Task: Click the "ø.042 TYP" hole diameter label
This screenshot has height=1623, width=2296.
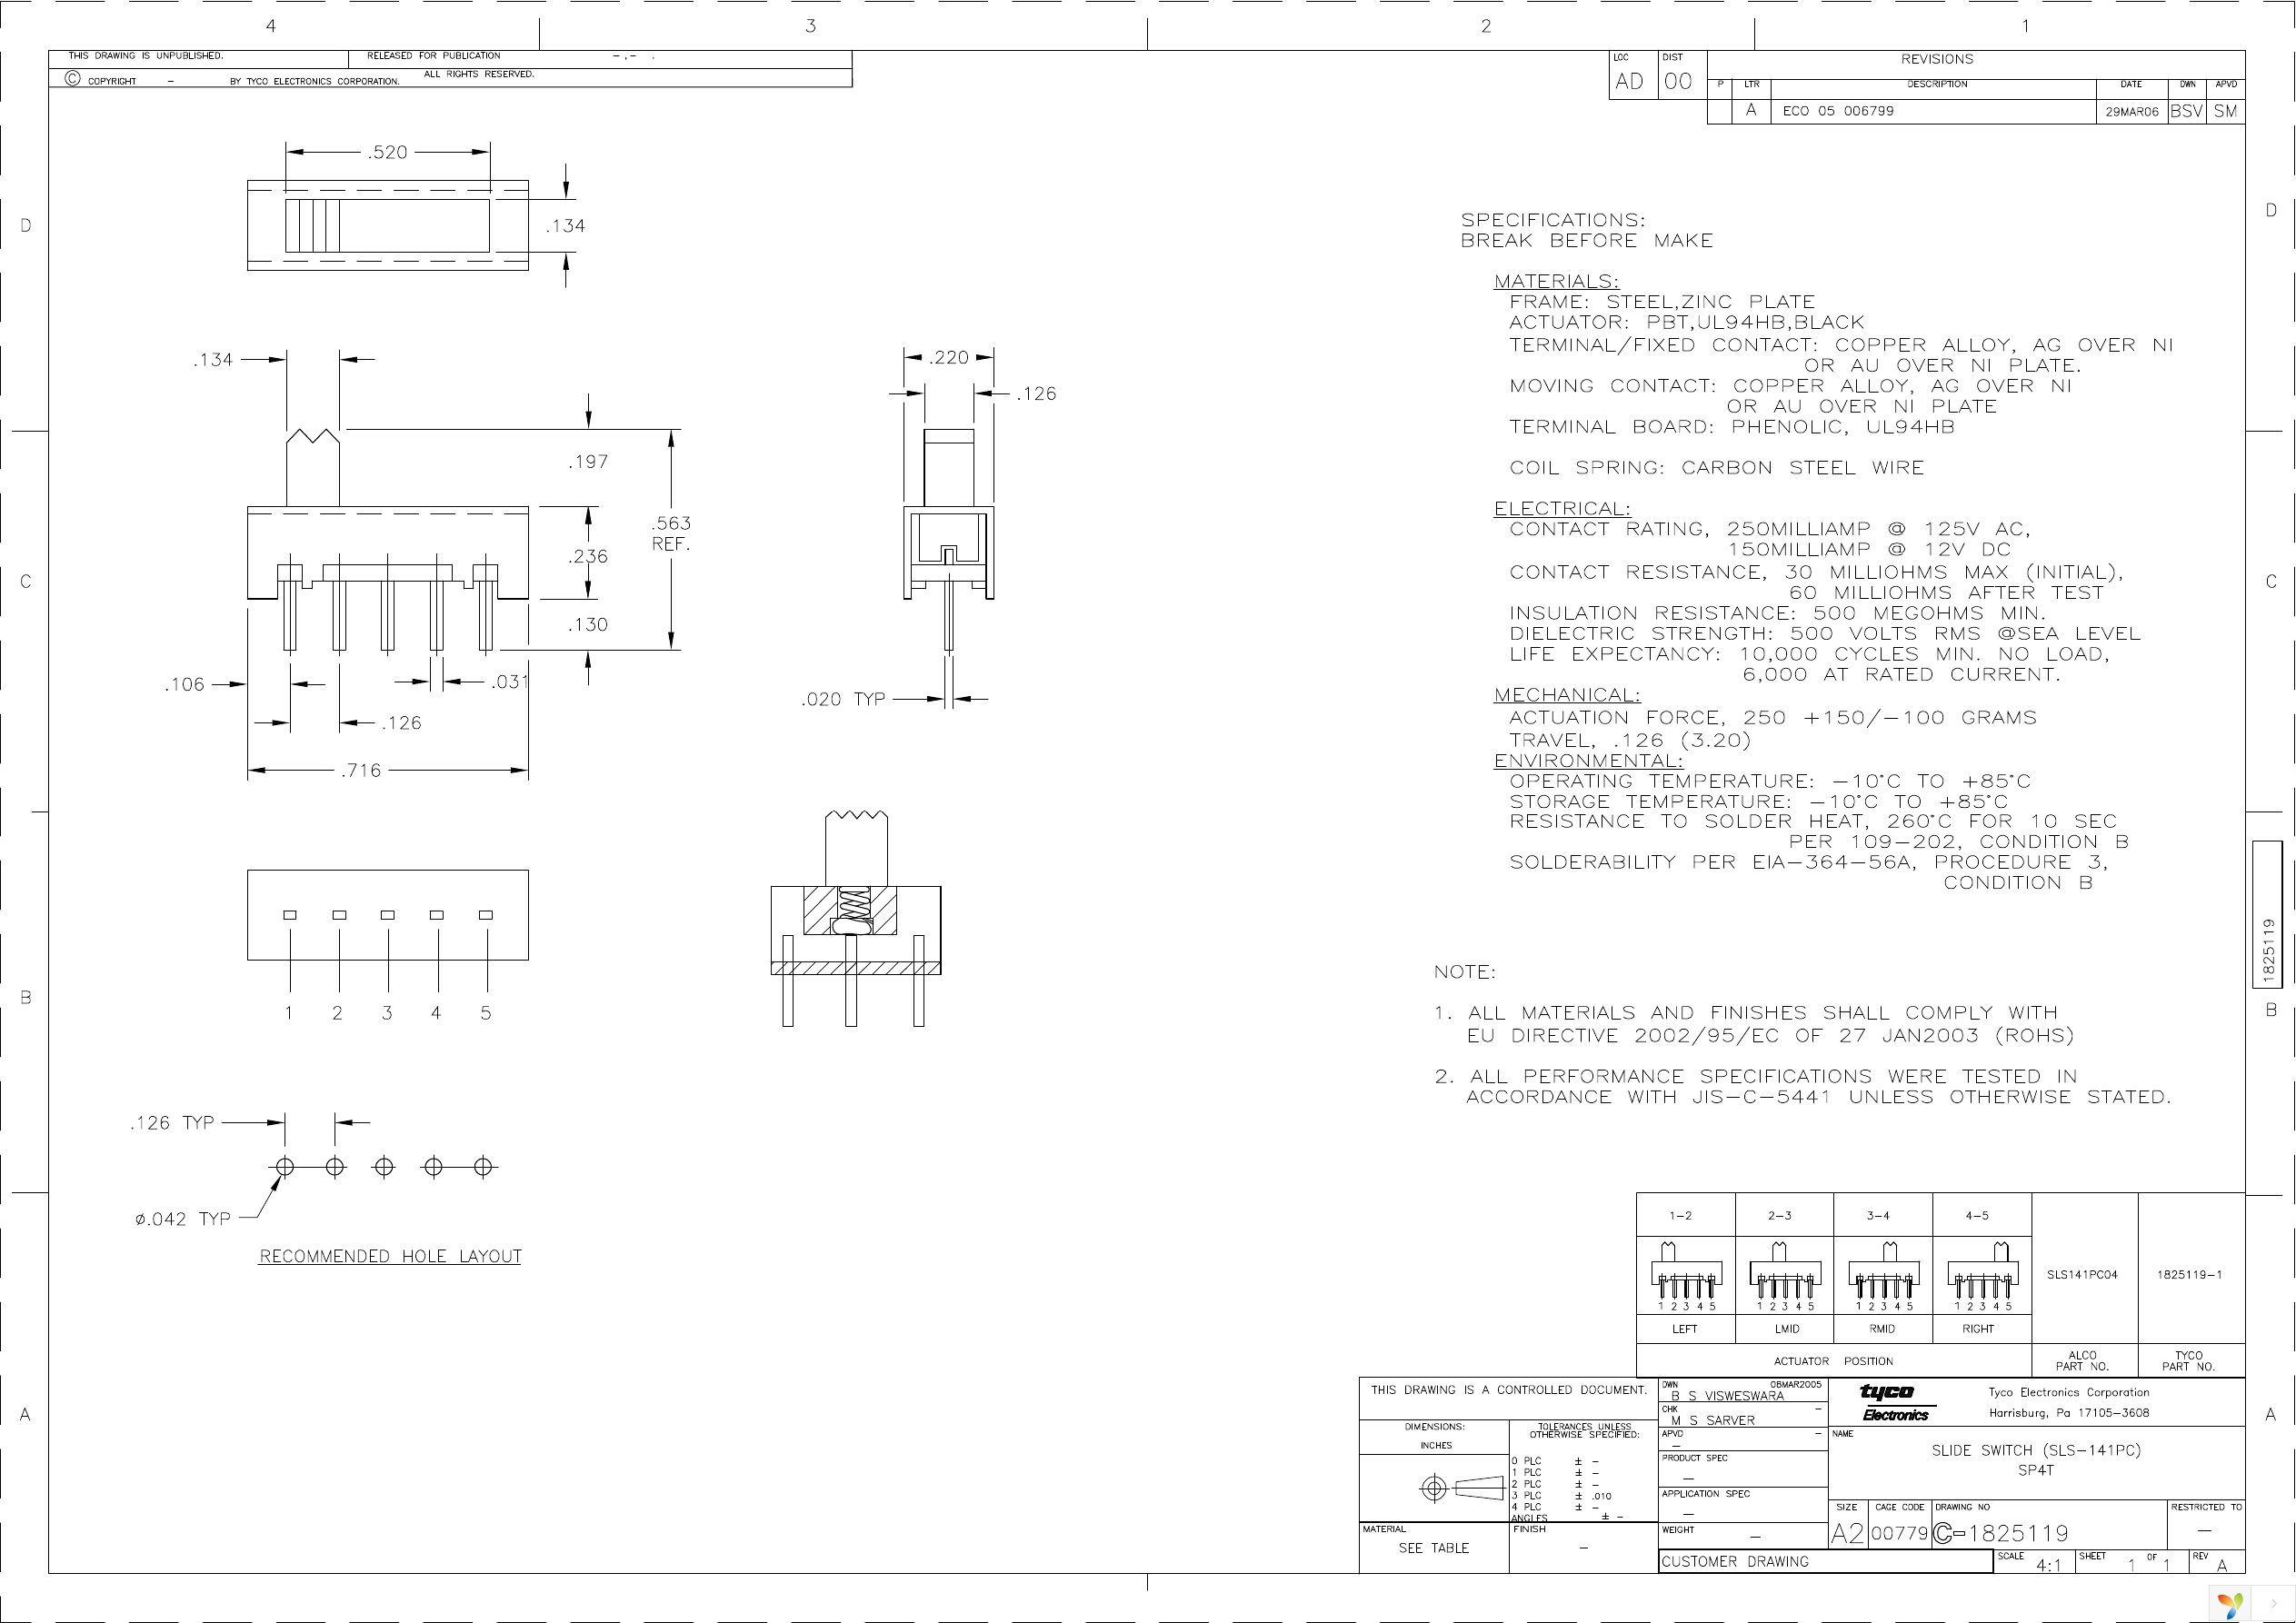Action: tap(183, 1219)
